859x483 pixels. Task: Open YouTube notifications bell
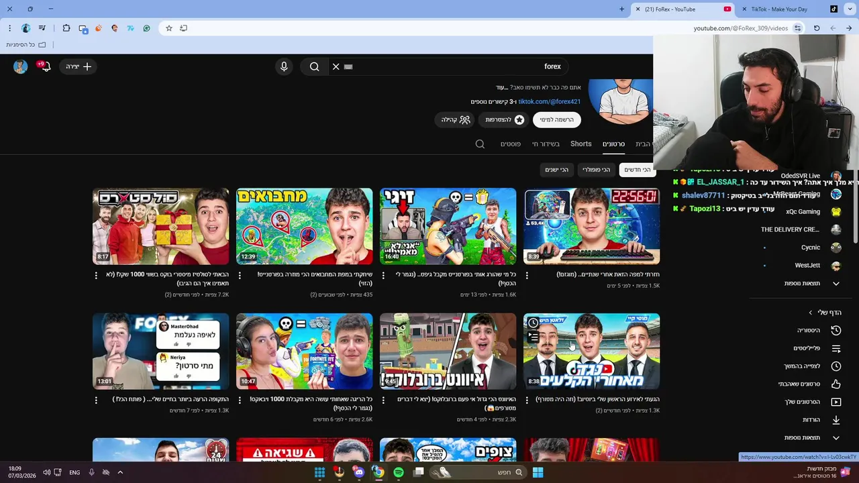coord(45,66)
